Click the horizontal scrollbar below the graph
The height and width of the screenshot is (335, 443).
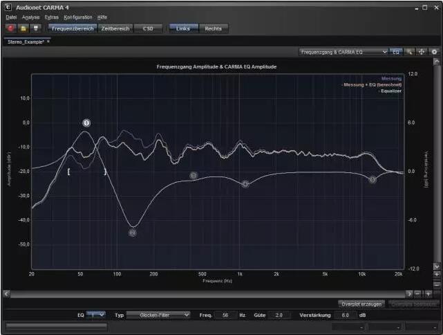(207, 293)
